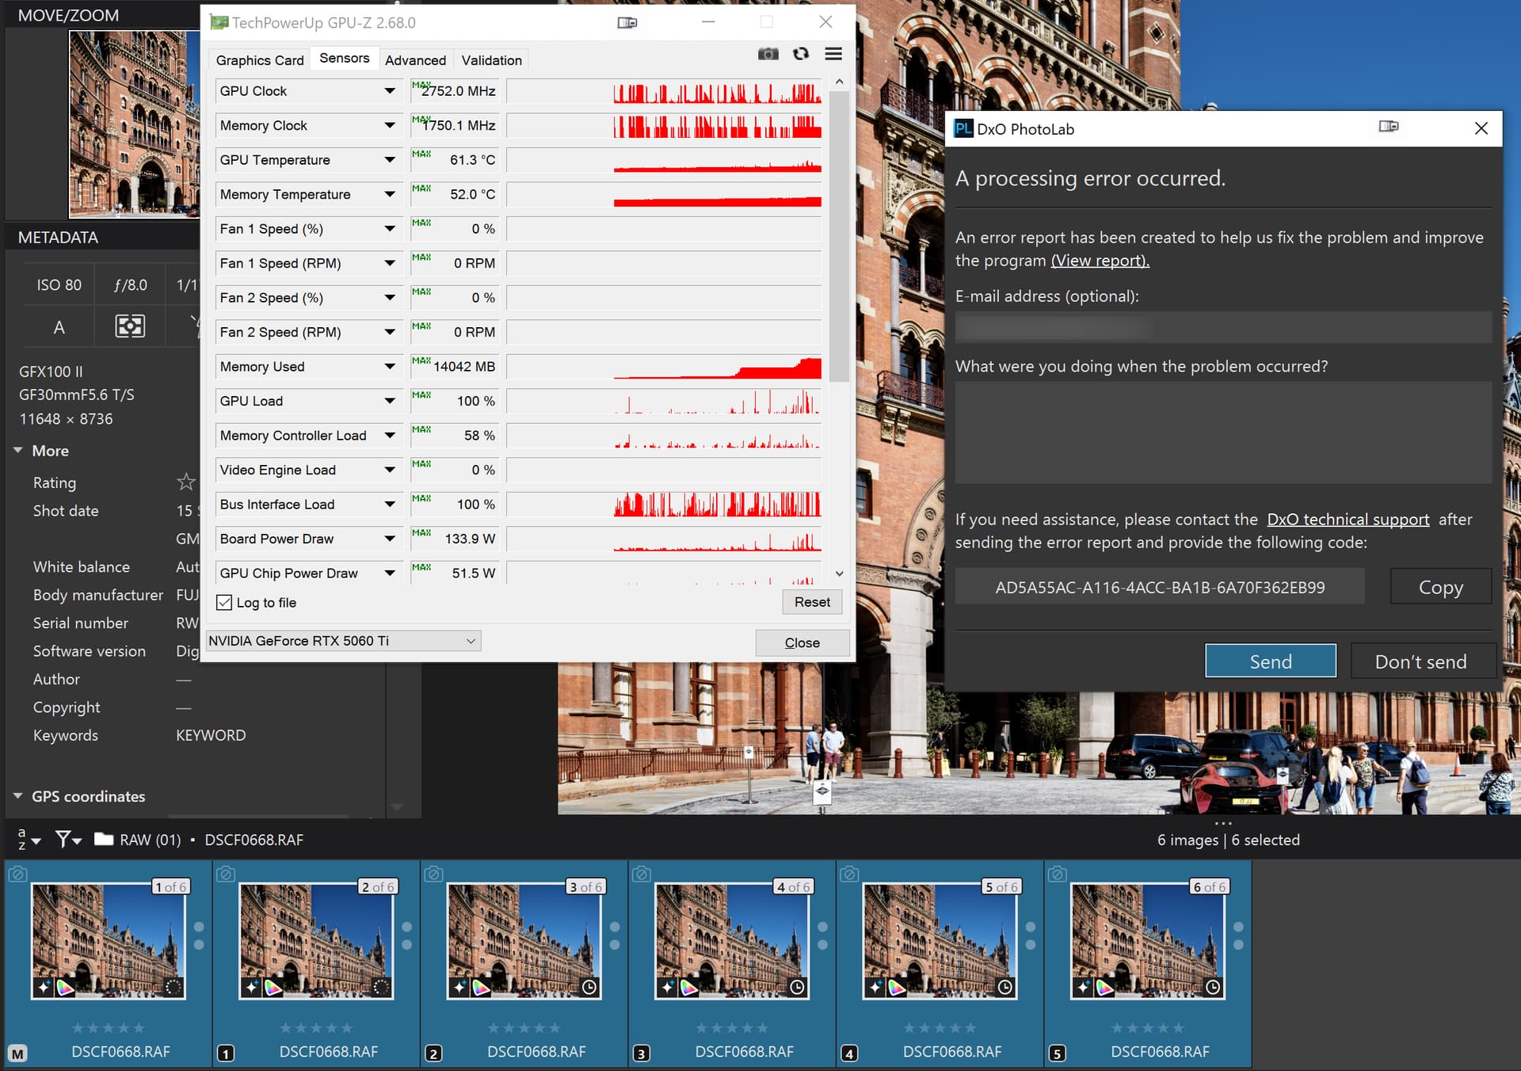The height and width of the screenshot is (1071, 1521).
Task: Click the color rendering icon on thumbnail 1
Action: (x=66, y=988)
